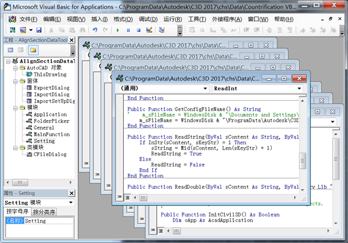Toggle Folders view in project panel
Image resolution: width=348 pixels, height=243 pixels.
coord(33,50)
